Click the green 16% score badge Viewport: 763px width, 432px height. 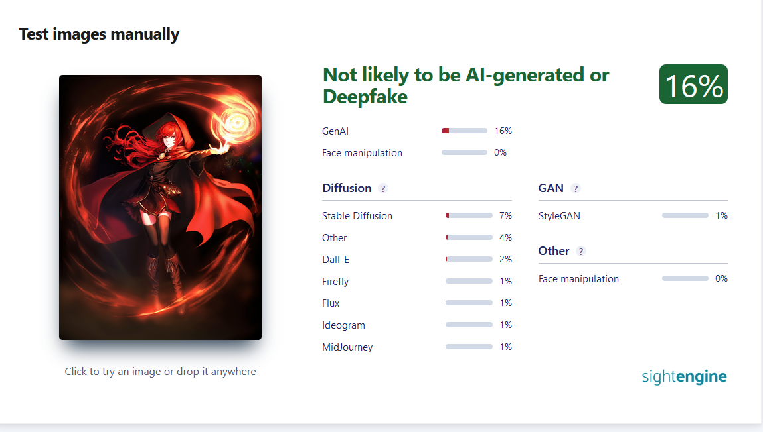(x=693, y=84)
